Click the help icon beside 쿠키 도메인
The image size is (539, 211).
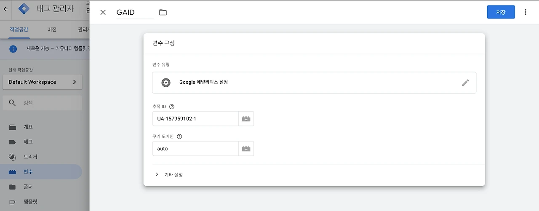pyautogui.click(x=179, y=136)
